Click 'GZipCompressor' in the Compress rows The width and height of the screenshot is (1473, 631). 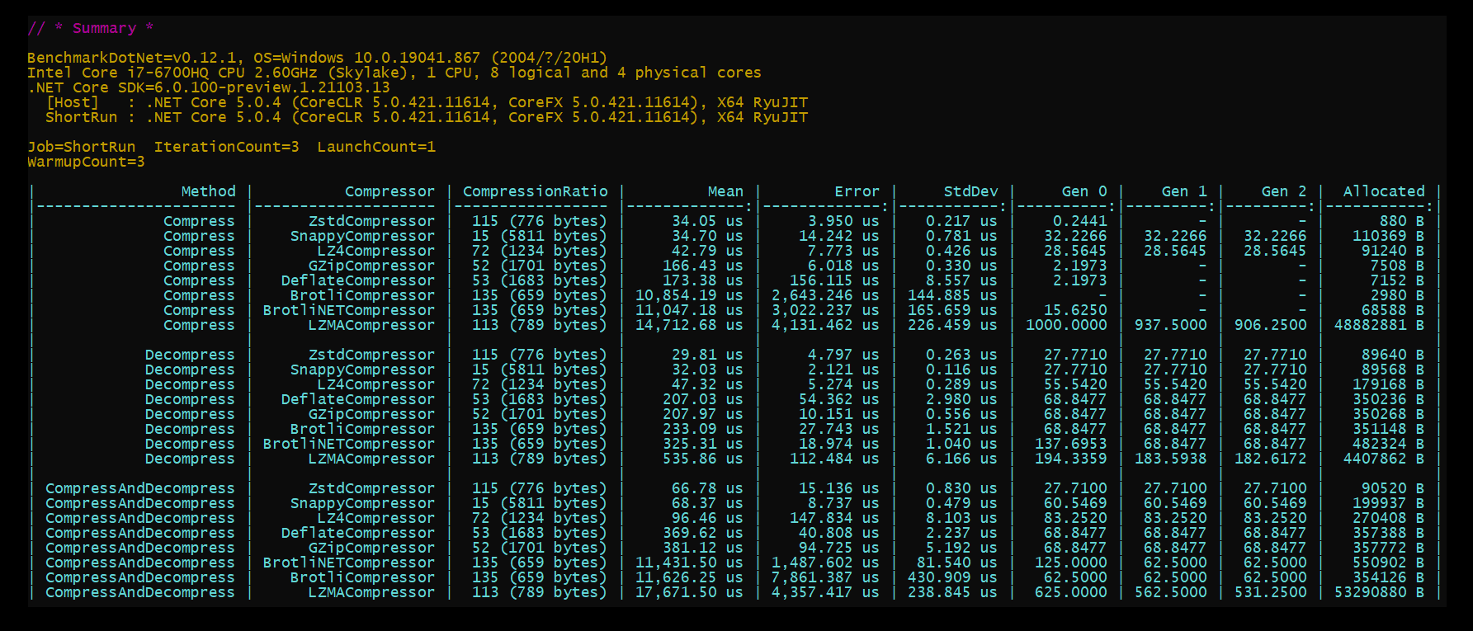pos(371,266)
